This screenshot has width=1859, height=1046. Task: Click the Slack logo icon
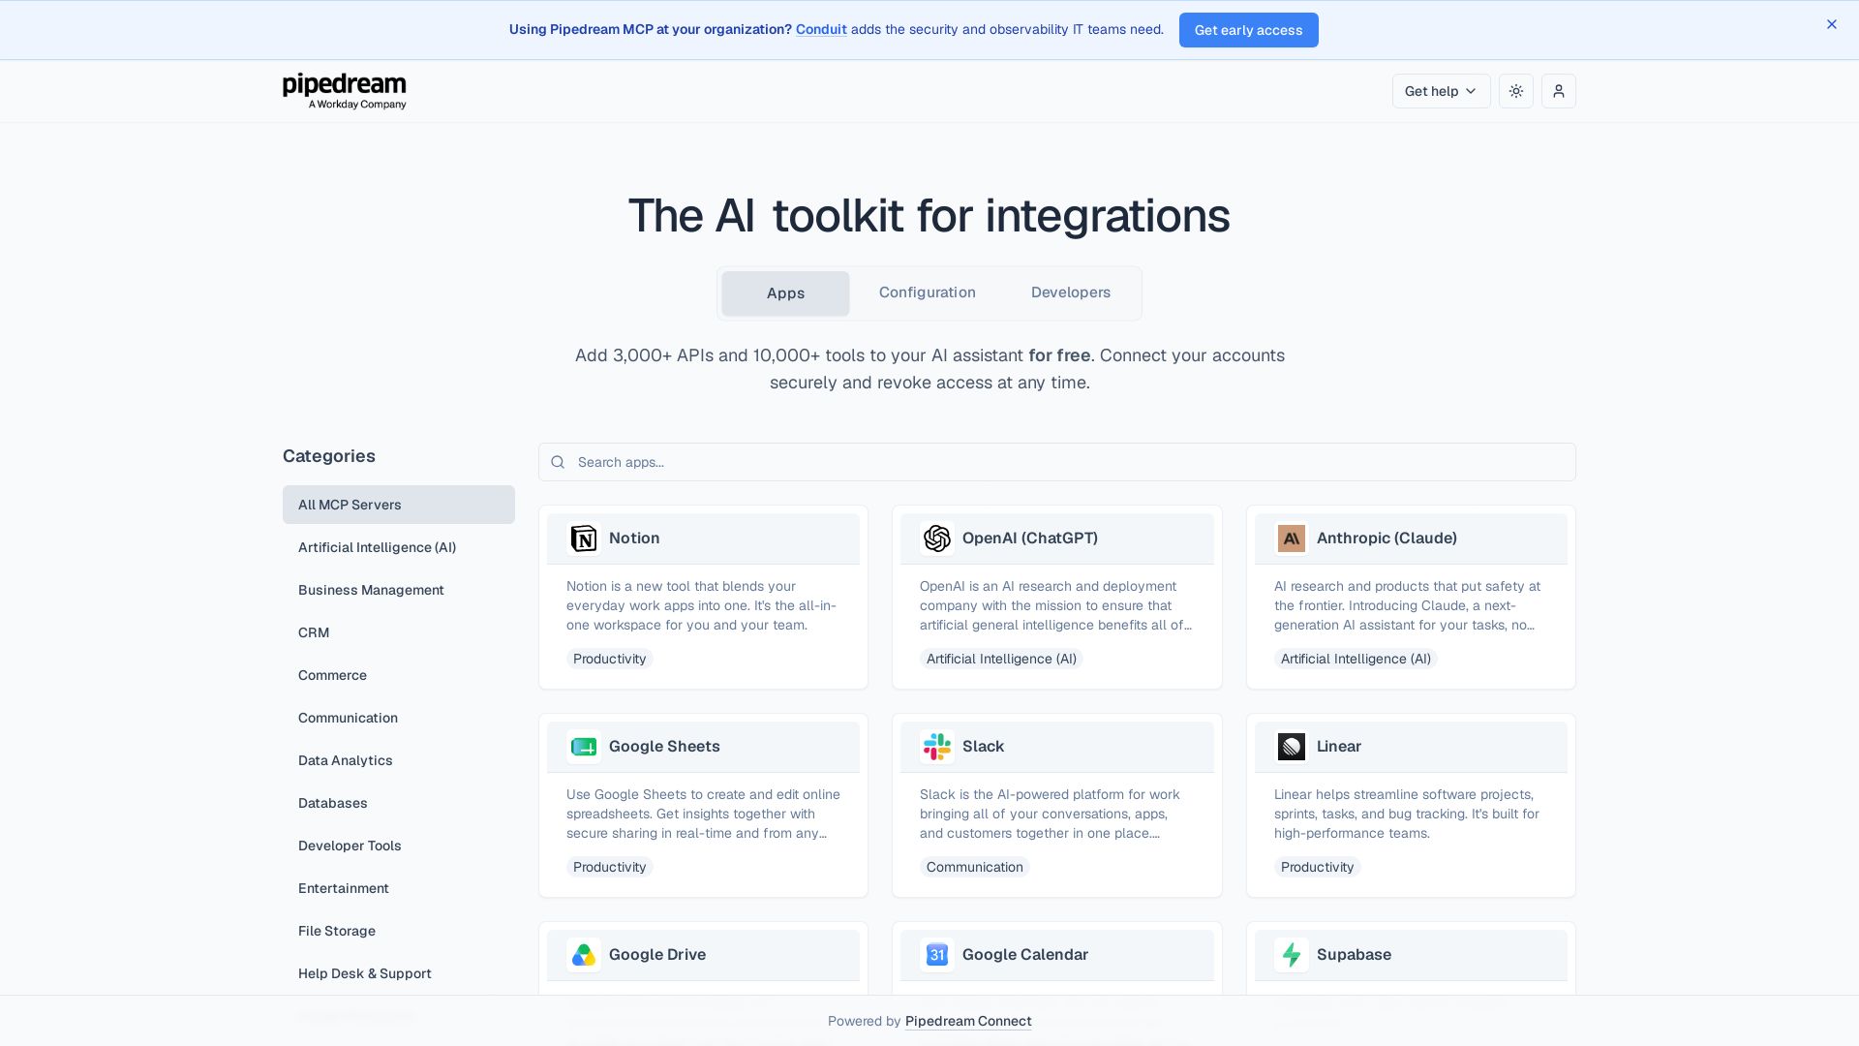[x=937, y=747]
